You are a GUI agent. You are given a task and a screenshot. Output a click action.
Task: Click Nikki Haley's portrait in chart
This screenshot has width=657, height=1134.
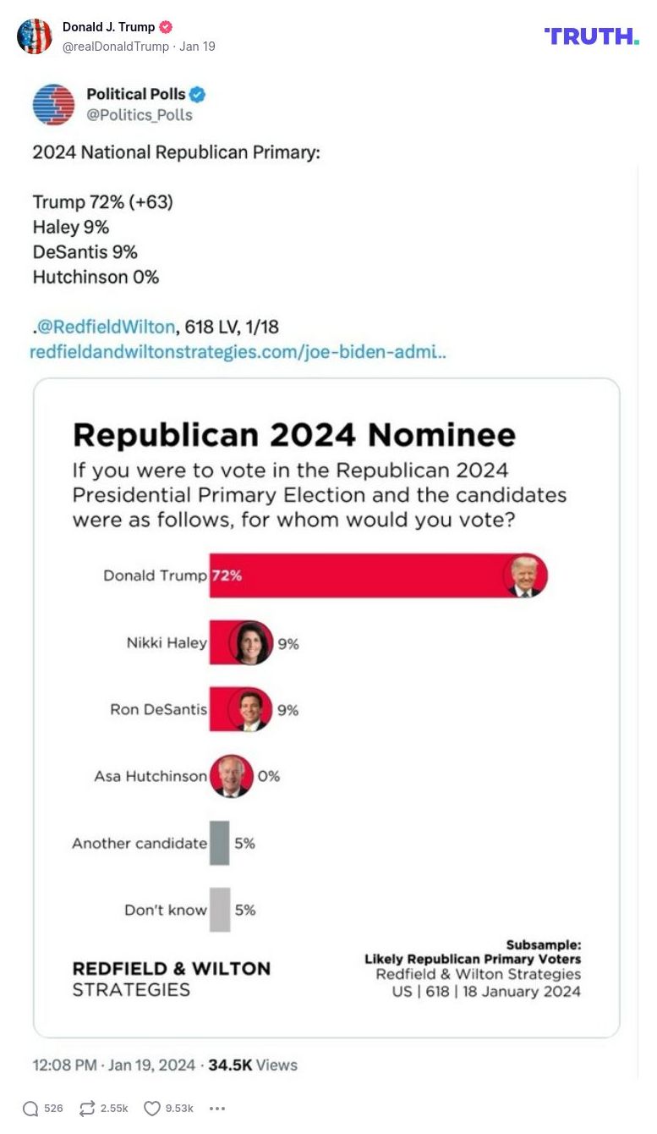(x=250, y=642)
